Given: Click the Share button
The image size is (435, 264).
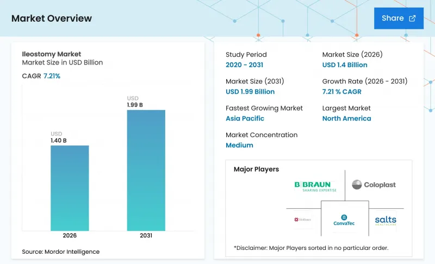Looking at the screenshot, I should pos(399,18).
